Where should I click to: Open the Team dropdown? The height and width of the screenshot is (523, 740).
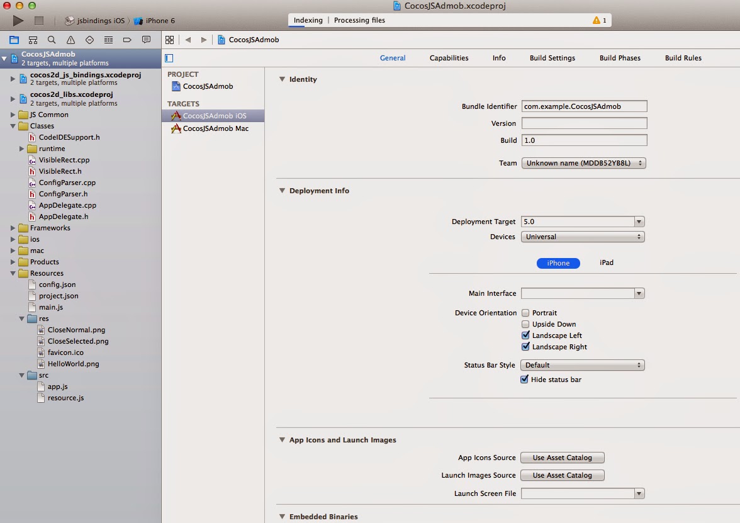pyautogui.click(x=584, y=163)
